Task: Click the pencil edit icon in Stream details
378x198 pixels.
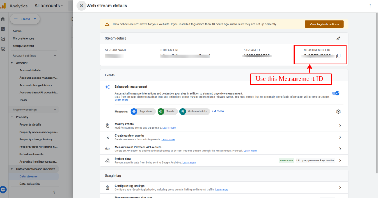Action: point(338,38)
